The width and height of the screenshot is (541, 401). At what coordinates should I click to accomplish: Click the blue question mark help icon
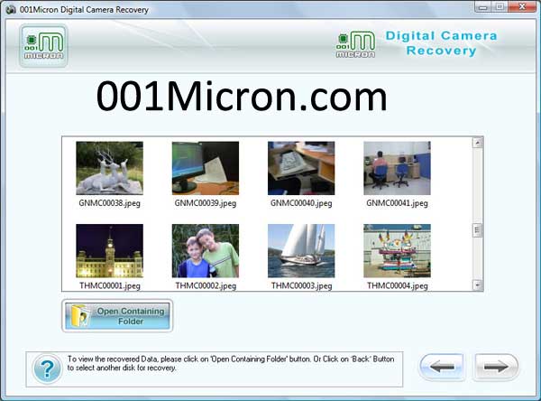tap(47, 368)
